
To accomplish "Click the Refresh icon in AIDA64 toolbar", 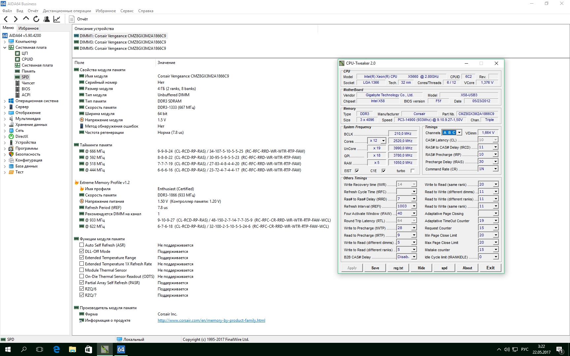I will 36,19.
